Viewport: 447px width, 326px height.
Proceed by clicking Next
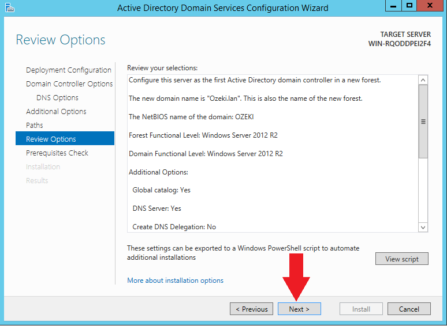(299, 309)
